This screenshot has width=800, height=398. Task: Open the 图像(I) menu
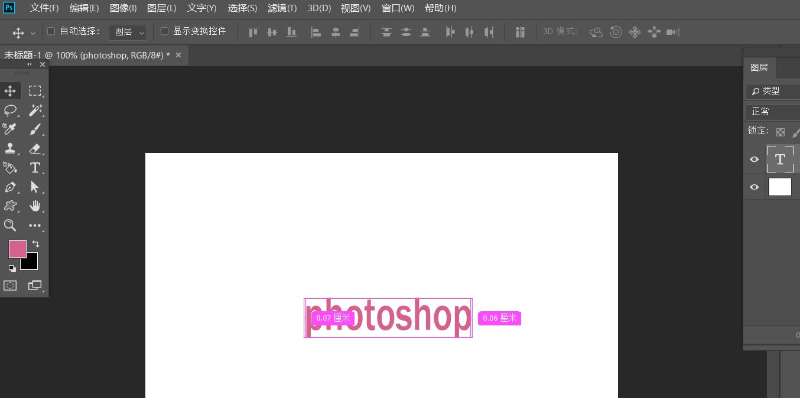pyautogui.click(x=123, y=8)
